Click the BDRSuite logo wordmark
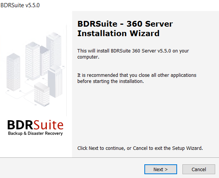The image size is (219, 178). point(35,125)
